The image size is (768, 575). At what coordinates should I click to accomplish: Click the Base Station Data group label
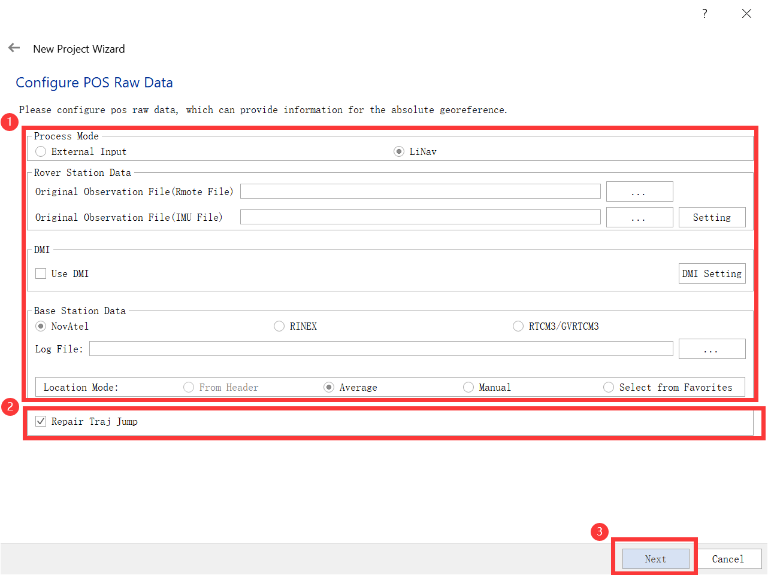80,311
